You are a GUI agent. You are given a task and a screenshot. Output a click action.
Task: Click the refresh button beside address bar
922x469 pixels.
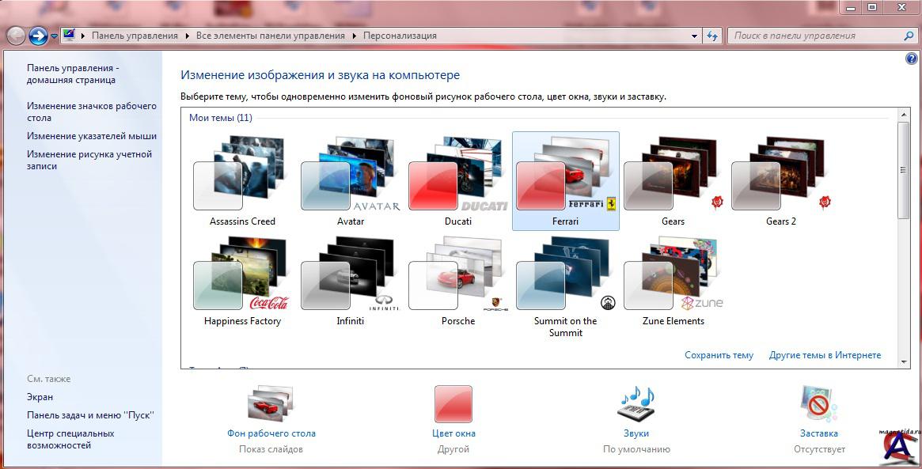712,36
